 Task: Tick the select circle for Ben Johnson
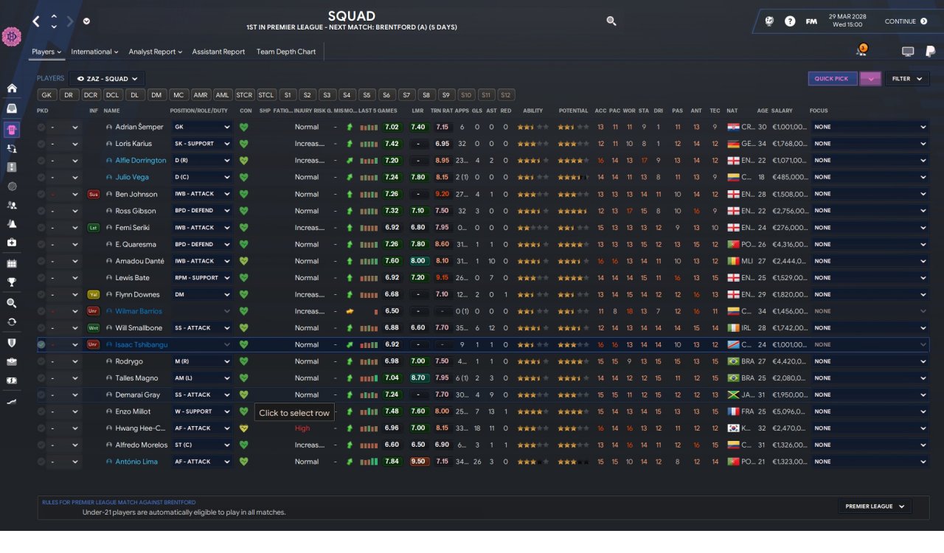click(41, 194)
